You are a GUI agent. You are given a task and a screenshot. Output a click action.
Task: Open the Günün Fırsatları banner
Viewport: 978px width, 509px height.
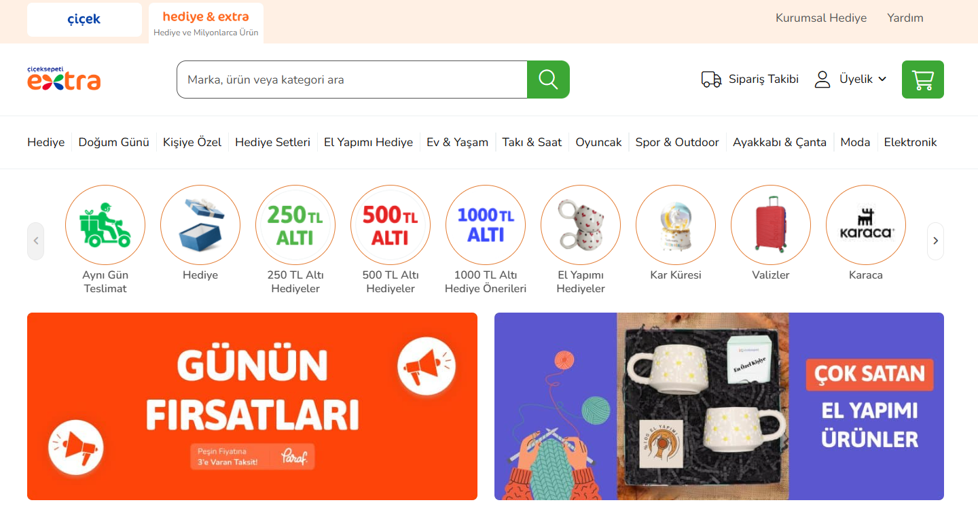(252, 406)
